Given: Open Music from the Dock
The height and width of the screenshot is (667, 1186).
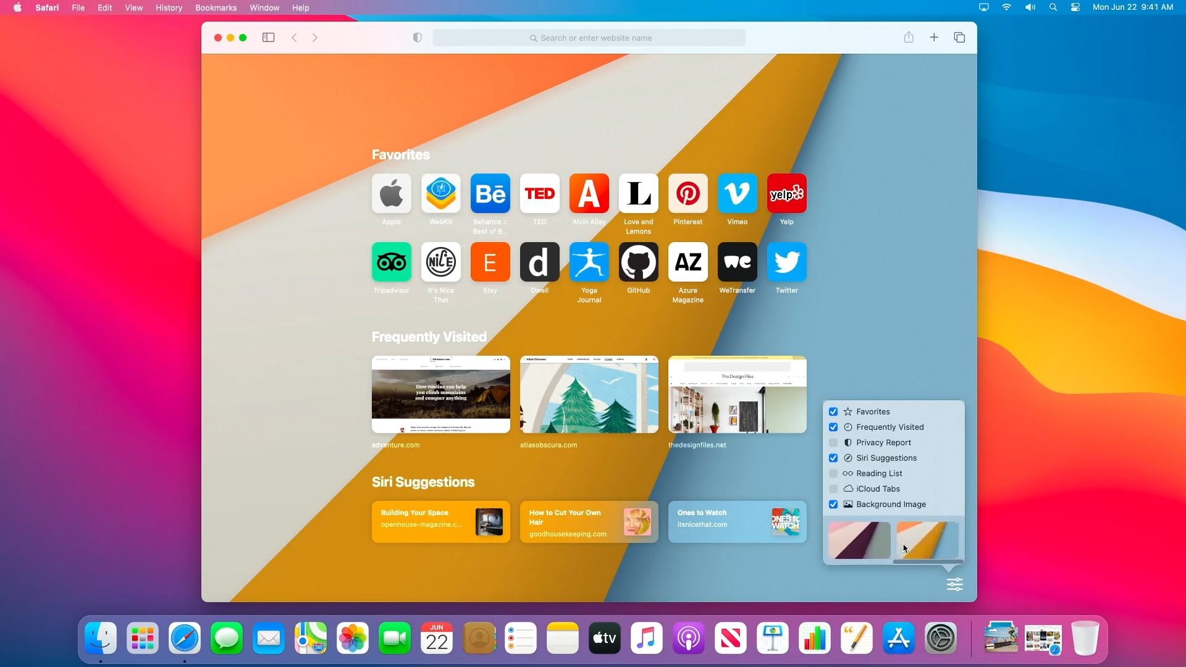Looking at the screenshot, I should 647,638.
